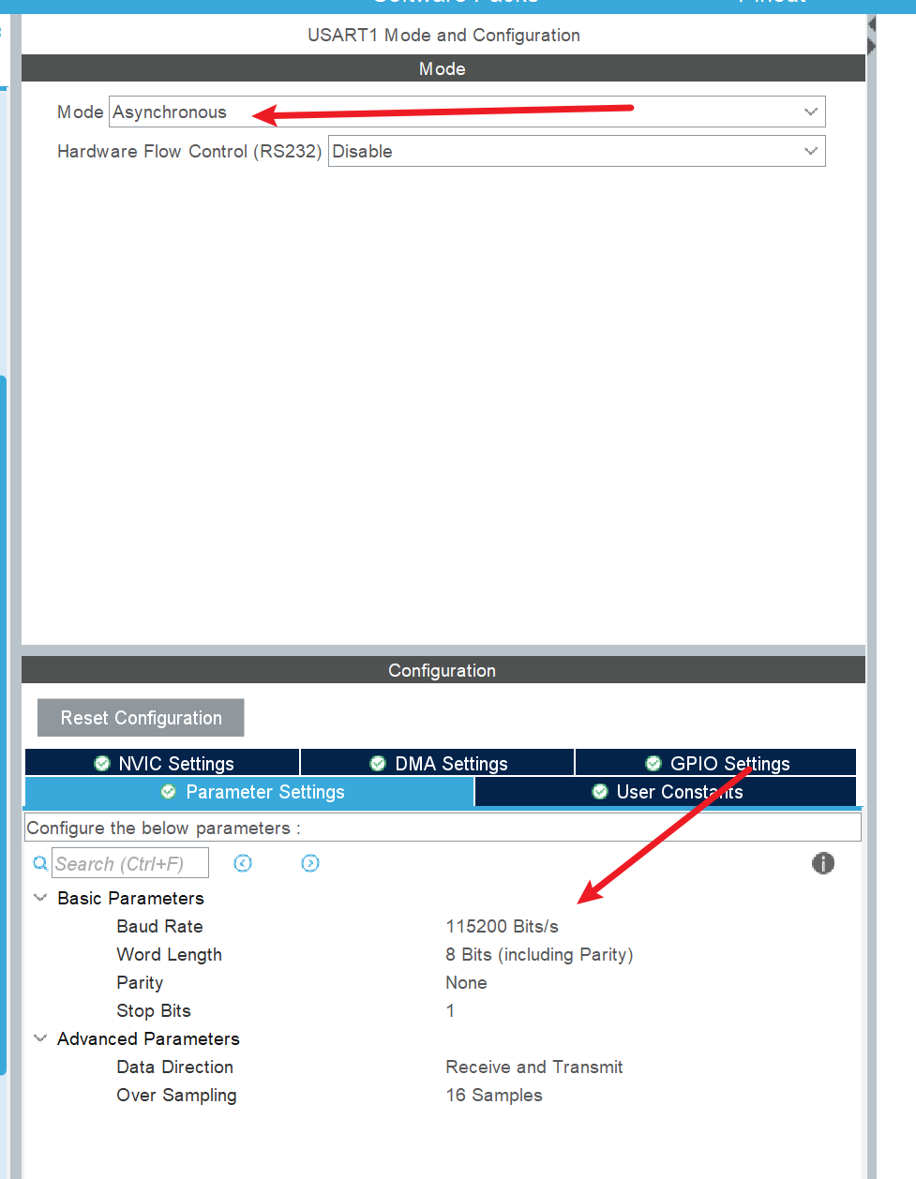Switch to the NVIC Settings tab
The height and width of the screenshot is (1179, 916).
pos(163,764)
